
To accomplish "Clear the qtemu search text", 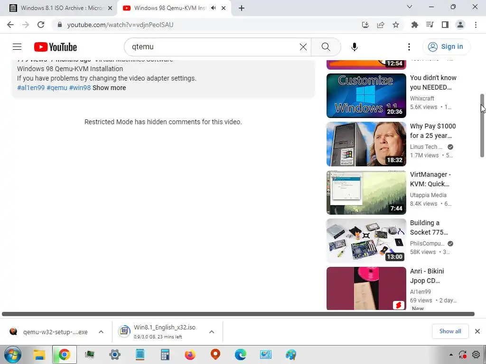I will [x=303, y=47].
